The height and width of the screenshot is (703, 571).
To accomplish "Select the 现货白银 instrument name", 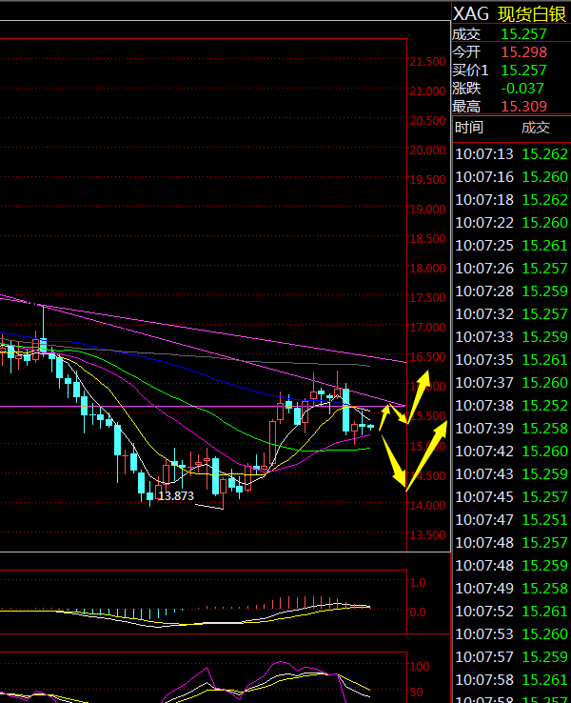I will coord(532,12).
